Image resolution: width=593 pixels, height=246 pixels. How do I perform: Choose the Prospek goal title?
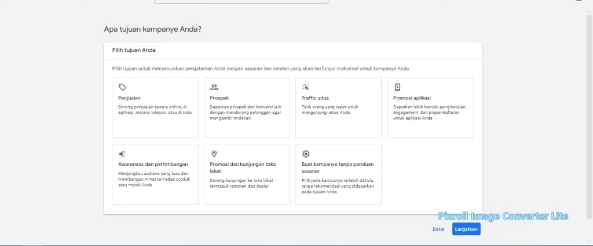[x=219, y=98]
